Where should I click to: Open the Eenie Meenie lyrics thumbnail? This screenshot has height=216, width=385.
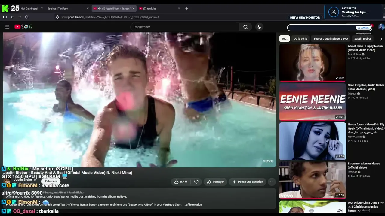(313, 102)
